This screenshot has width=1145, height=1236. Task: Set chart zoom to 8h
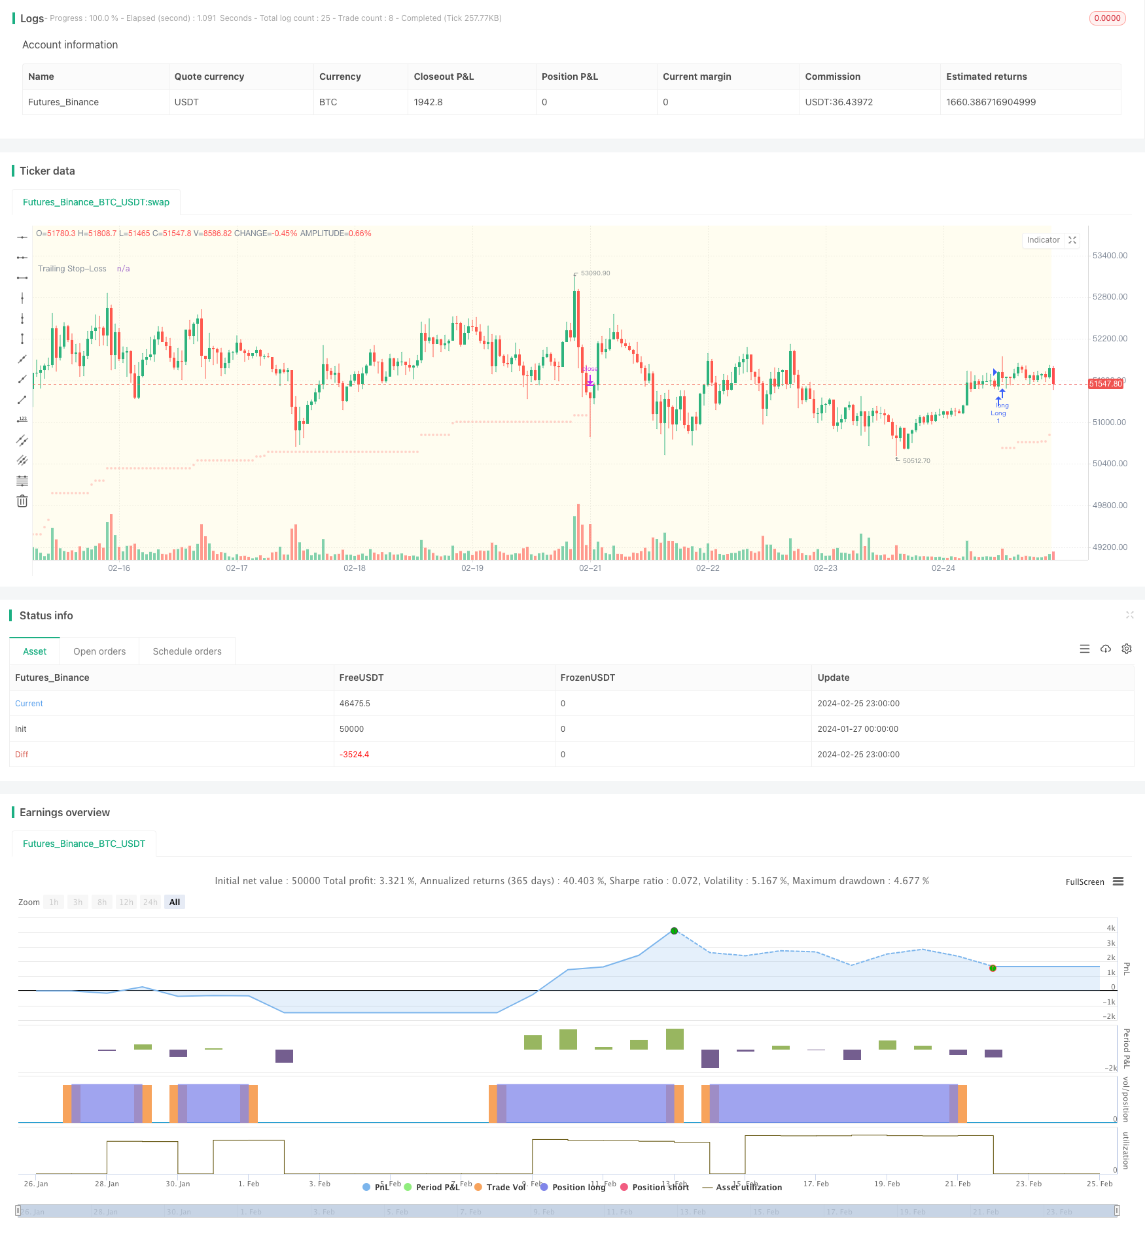pyautogui.click(x=102, y=902)
